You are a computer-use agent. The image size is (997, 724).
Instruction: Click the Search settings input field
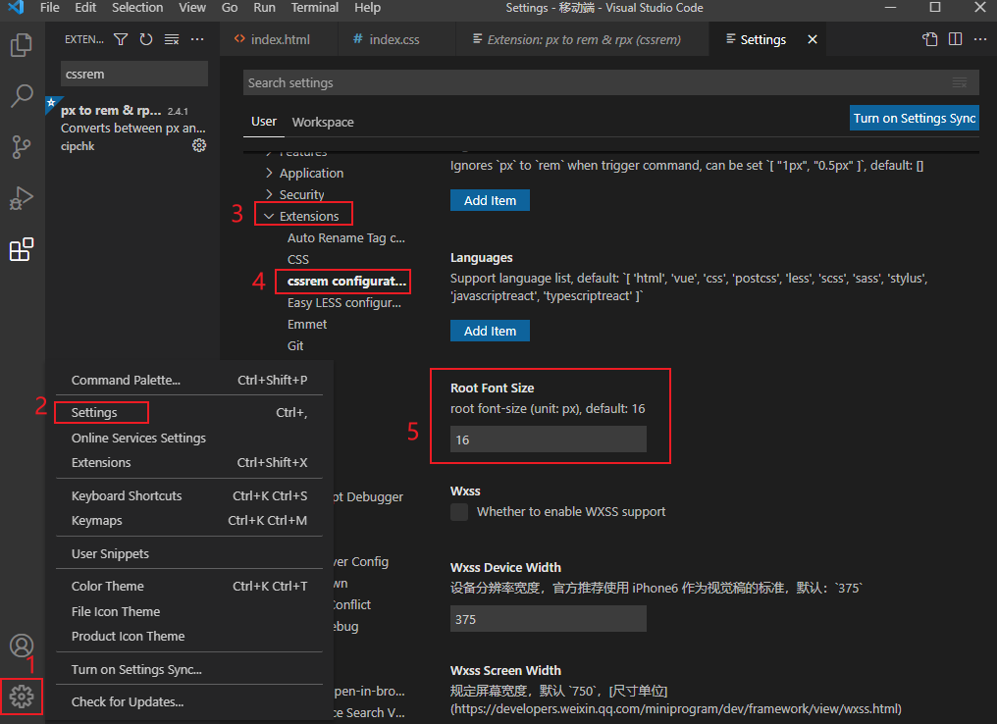tap(611, 82)
